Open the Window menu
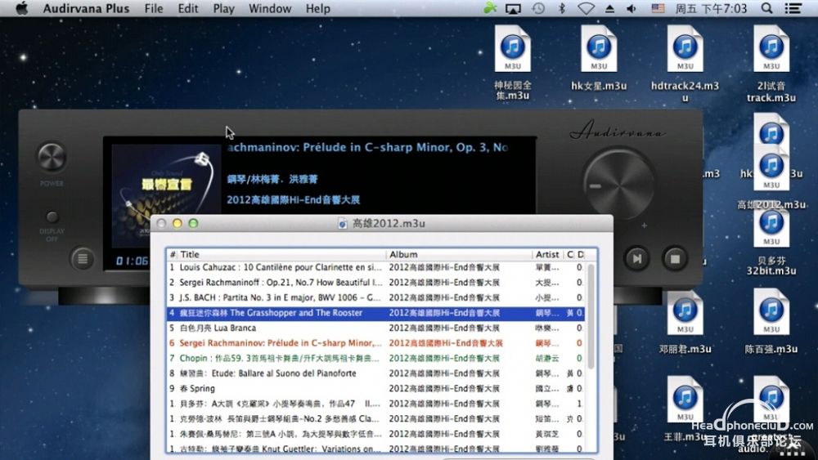This screenshot has height=460, width=818. pyautogui.click(x=270, y=8)
